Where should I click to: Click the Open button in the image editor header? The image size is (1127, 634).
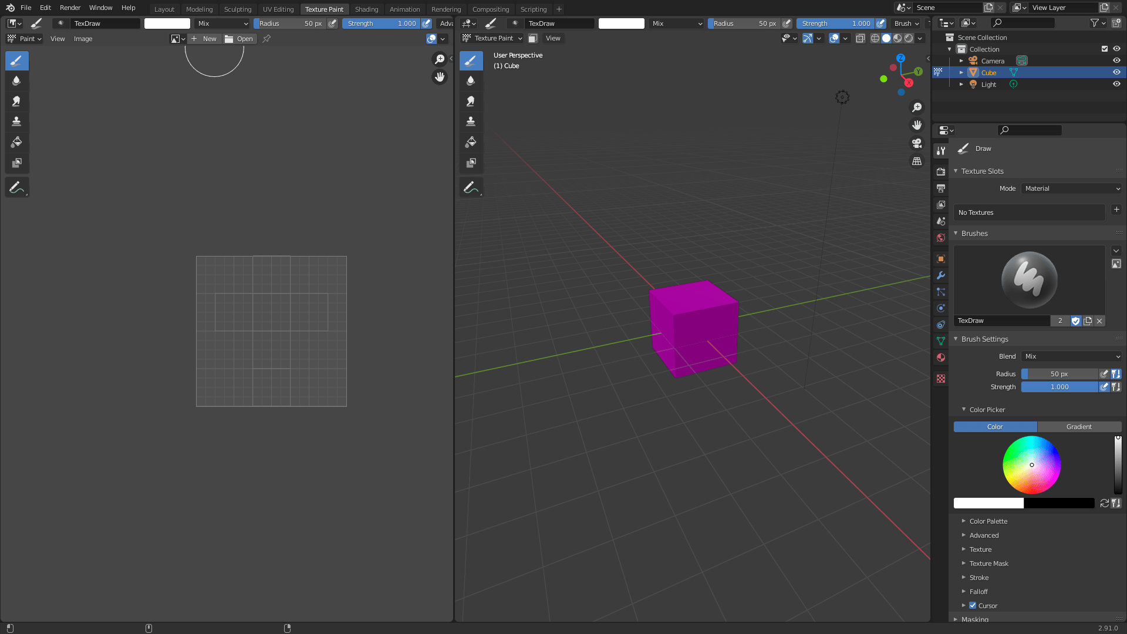pos(239,39)
